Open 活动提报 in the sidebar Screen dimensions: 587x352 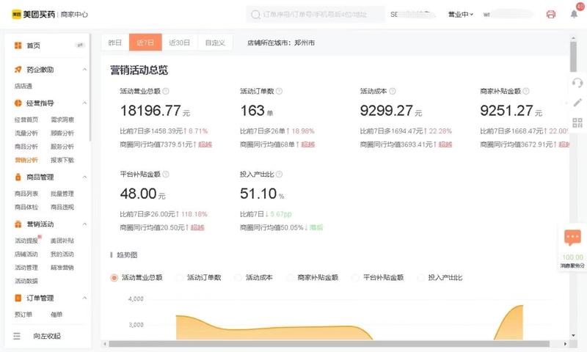click(26, 241)
